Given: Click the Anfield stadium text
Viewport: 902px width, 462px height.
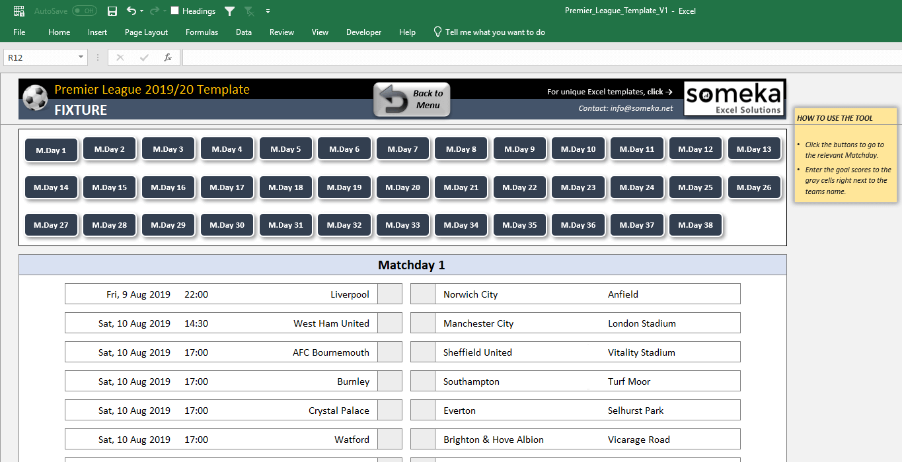Looking at the screenshot, I should point(623,294).
